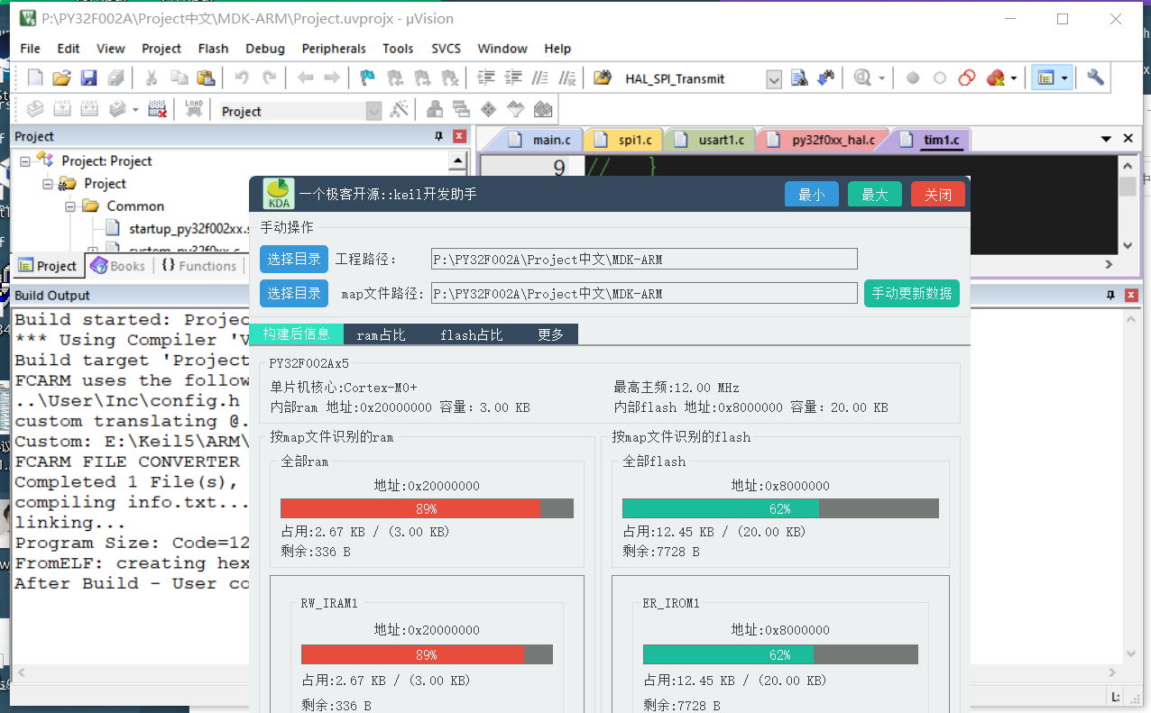Click 选择目录 beside map文件路径
This screenshot has width=1151, height=713.
tap(294, 294)
